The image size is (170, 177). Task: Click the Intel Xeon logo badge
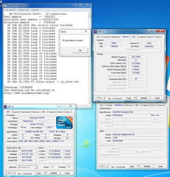tap(65, 123)
